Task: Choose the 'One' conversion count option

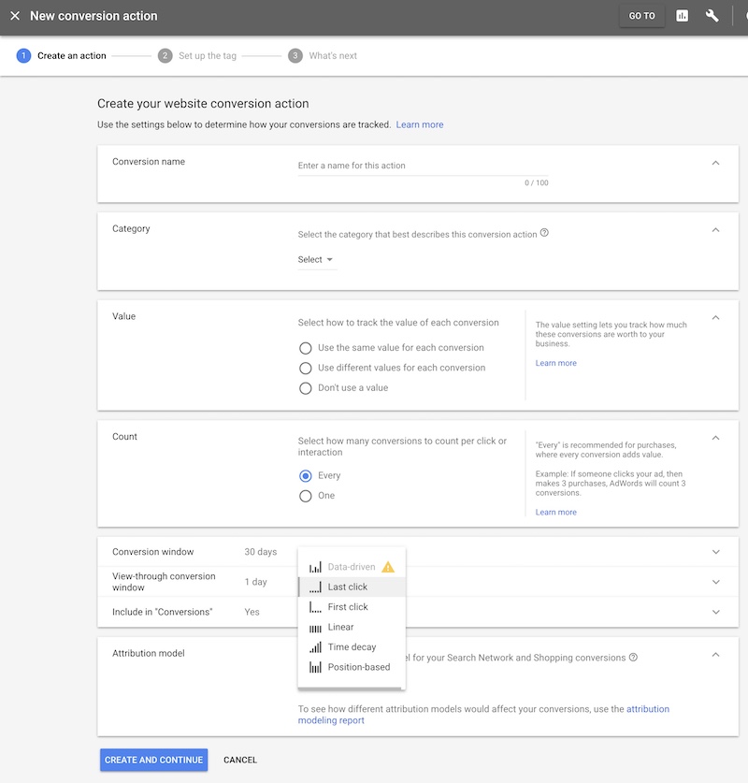Action: tap(306, 495)
